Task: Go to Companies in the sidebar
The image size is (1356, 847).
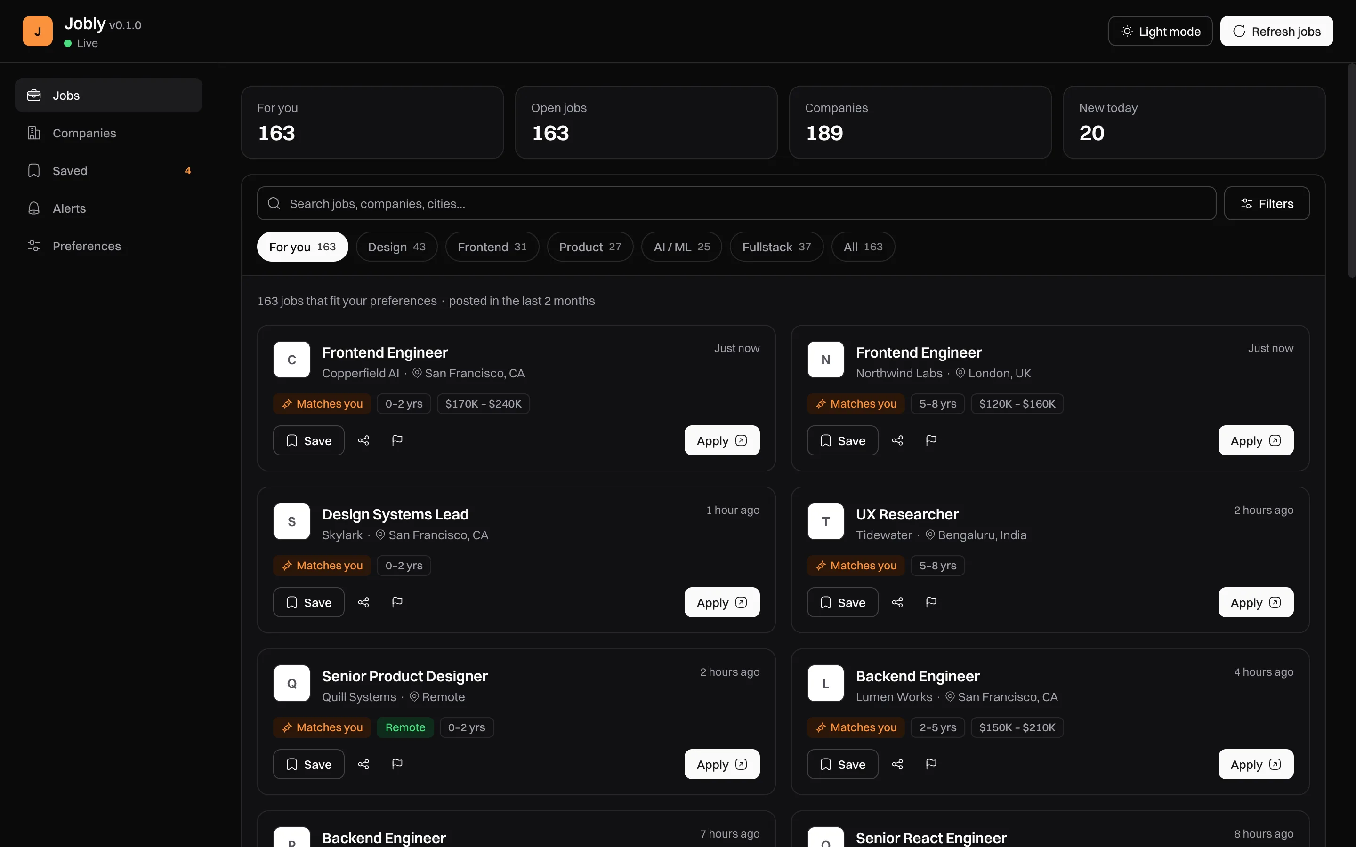Action: coord(109,133)
